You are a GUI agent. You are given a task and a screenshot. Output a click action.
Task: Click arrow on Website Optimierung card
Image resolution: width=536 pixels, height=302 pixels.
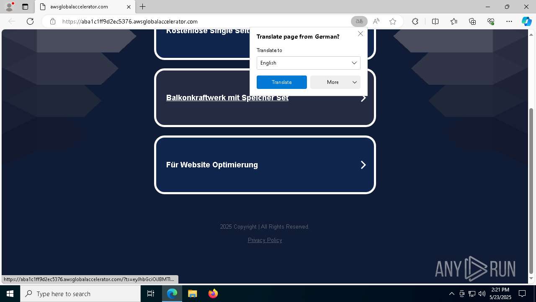click(x=363, y=165)
